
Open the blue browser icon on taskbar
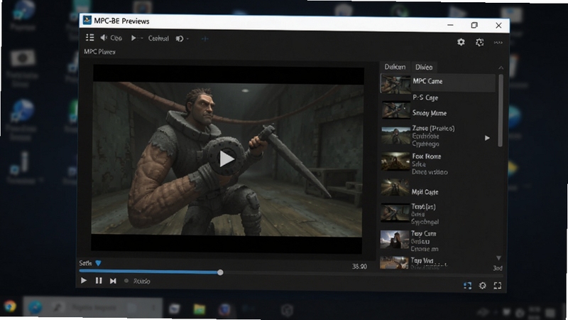pyautogui.click(x=35, y=307)
